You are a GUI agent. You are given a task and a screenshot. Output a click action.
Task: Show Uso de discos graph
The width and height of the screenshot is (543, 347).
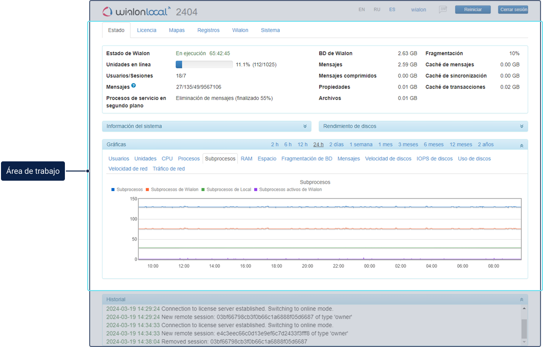(x=475, y=159)
